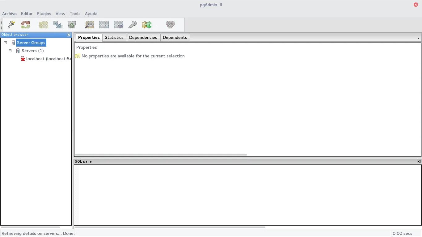Open the Plugins menu
Viewport: 422px width, 237px height.
[44, 14]
